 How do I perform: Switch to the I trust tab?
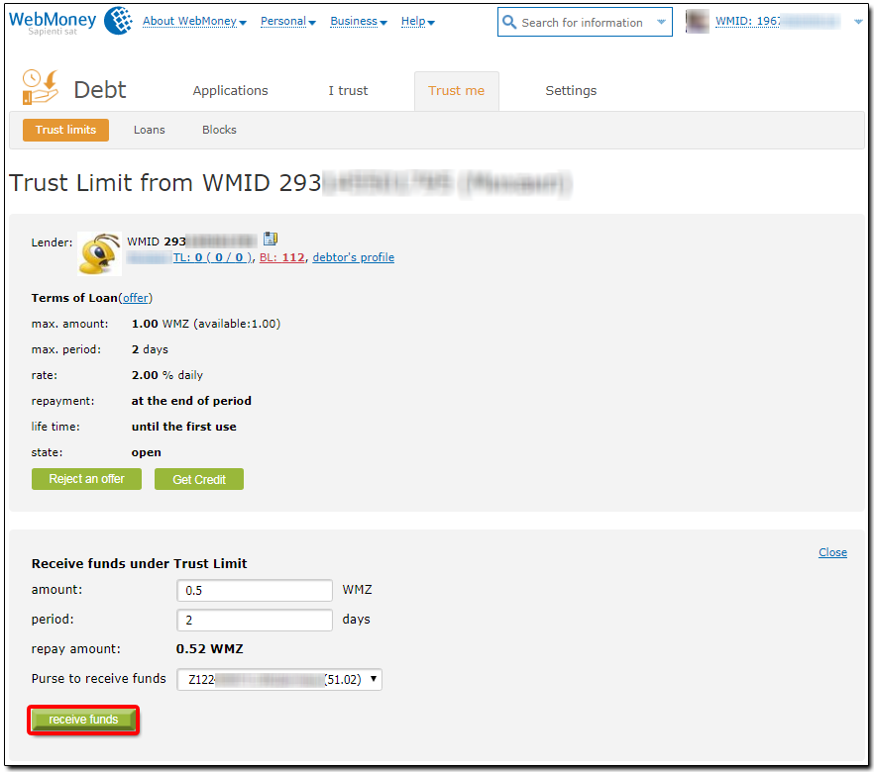point(348,91)
